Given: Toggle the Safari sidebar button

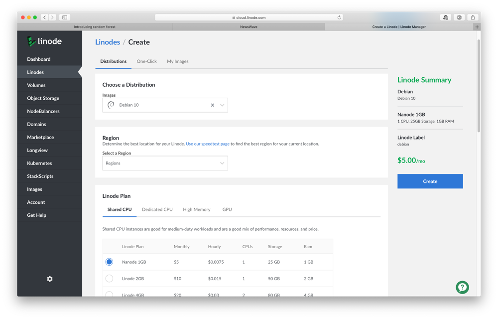Looking at the screenshot, I should (65, 17).
